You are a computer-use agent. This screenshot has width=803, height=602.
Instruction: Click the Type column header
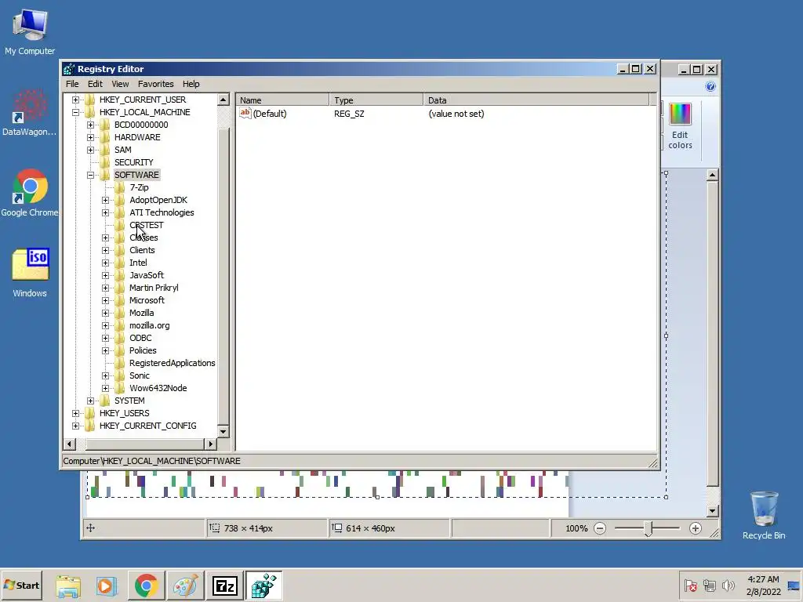point(376,100)
